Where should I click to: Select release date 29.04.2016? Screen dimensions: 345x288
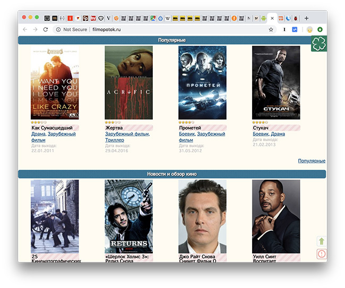(116, 151)
